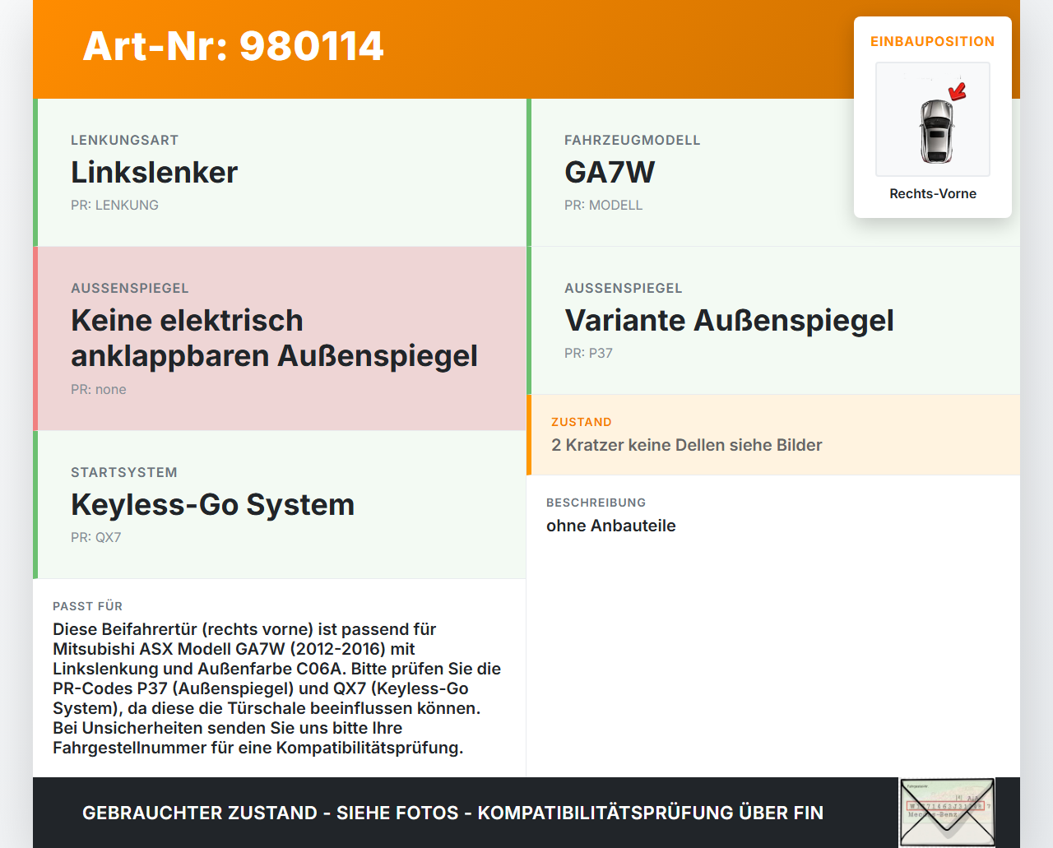Click the Art-Nr: 980114 heading
Screen dimensions: 1053x848
point(233,47)
